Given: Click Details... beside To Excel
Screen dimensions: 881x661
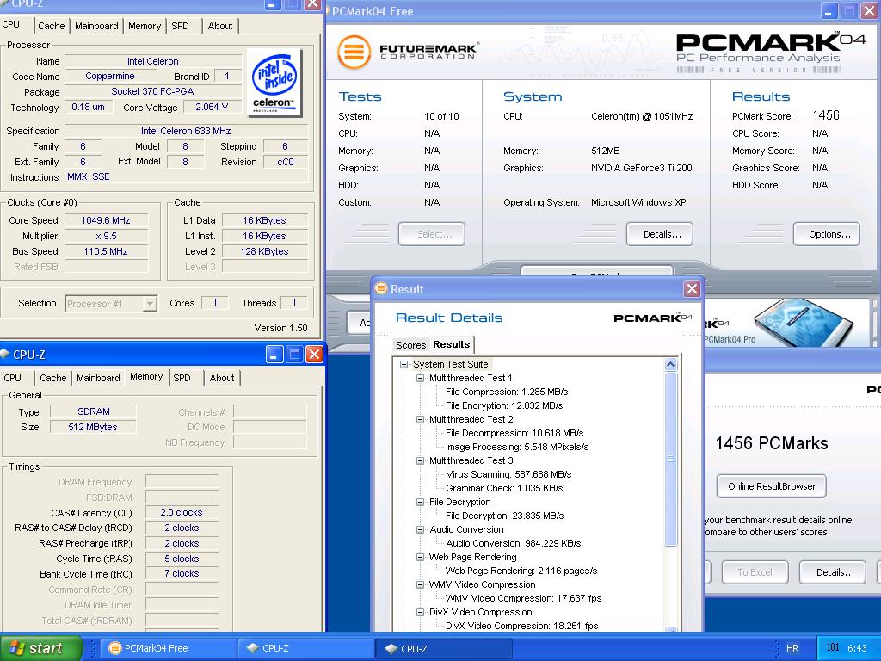Looking at the screenshot, I should (x=832, y=572).
